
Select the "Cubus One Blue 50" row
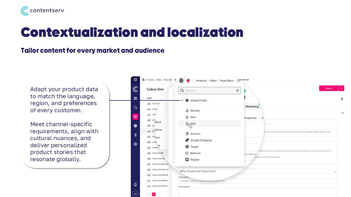(x=157, y=164)
